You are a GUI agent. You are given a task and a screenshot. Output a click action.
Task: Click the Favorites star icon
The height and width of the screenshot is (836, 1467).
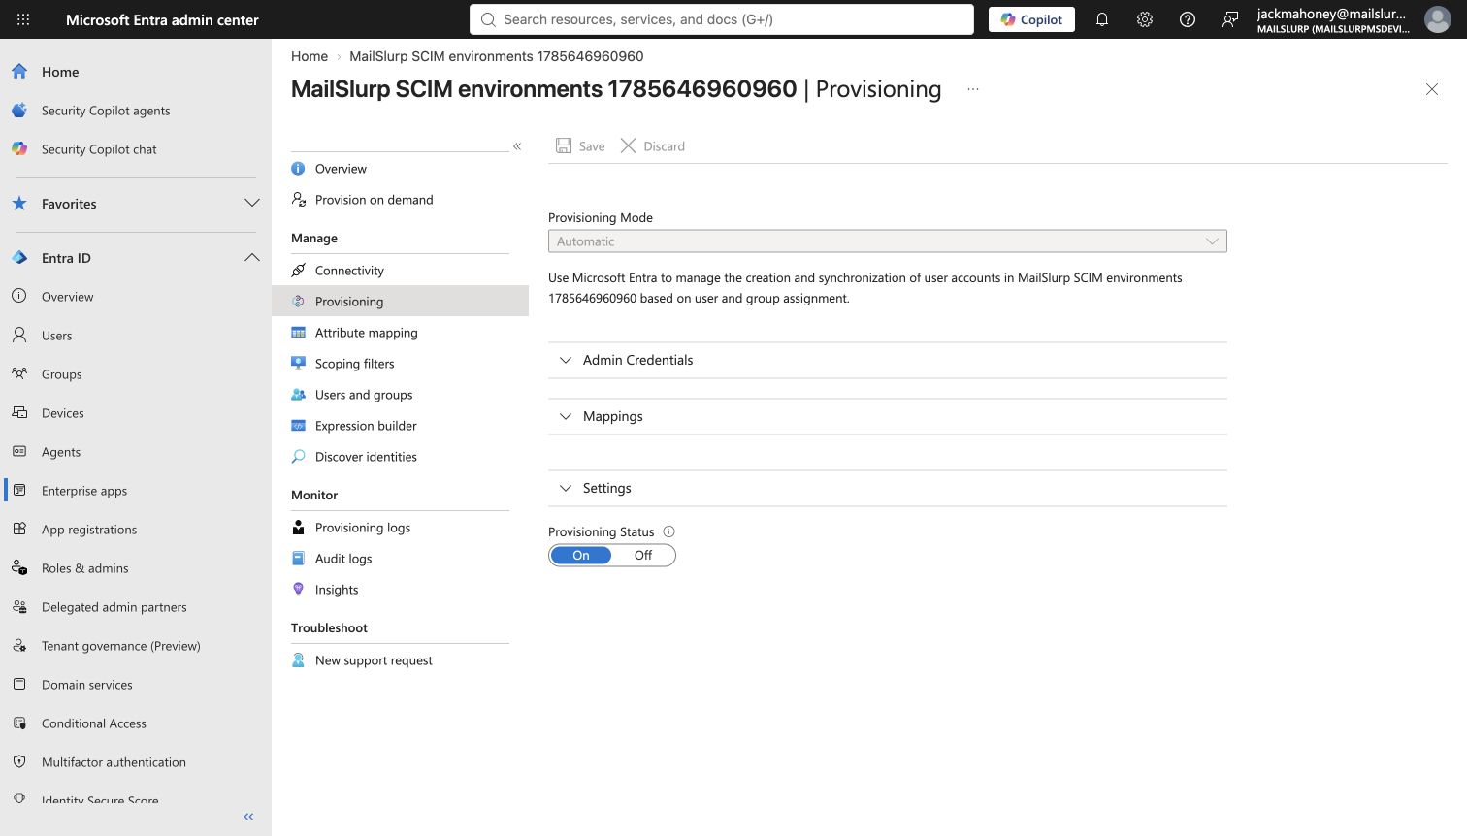tap(19, 204)
